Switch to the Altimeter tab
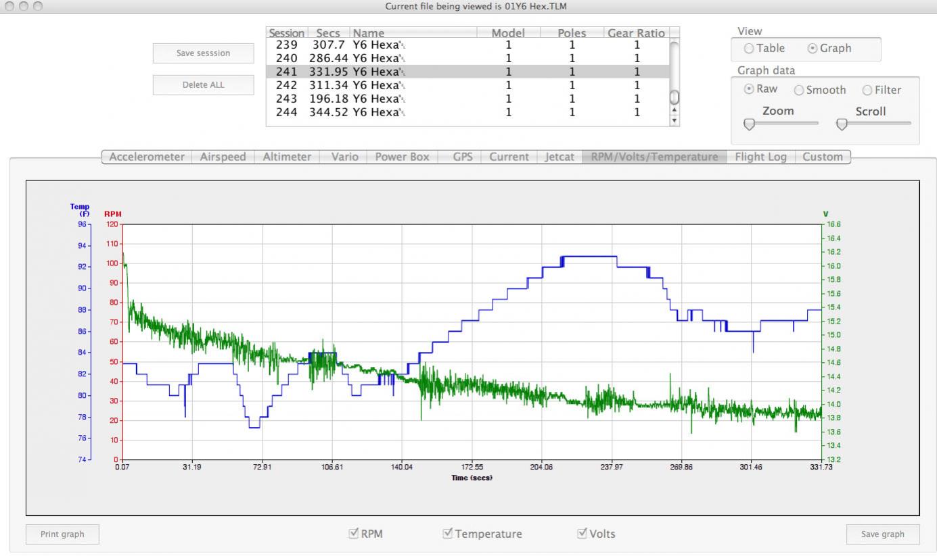This screenshot has width=937, height=556. pos(287,157)
